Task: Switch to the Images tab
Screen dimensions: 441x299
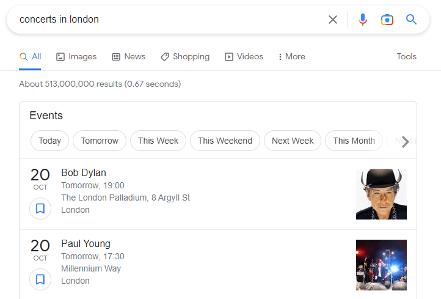Action: pos(76,57)
